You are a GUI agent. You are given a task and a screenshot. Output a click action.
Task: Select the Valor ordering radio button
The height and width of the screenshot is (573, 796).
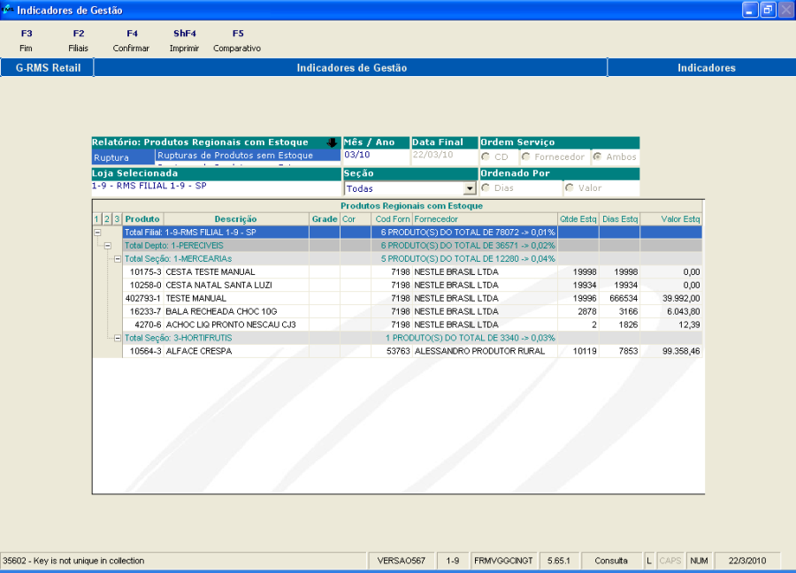pos(570,187)
